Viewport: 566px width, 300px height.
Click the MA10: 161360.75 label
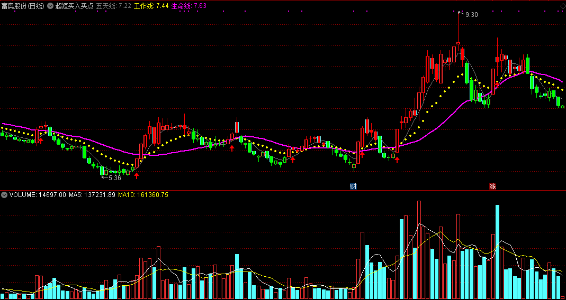coord(143,195)
